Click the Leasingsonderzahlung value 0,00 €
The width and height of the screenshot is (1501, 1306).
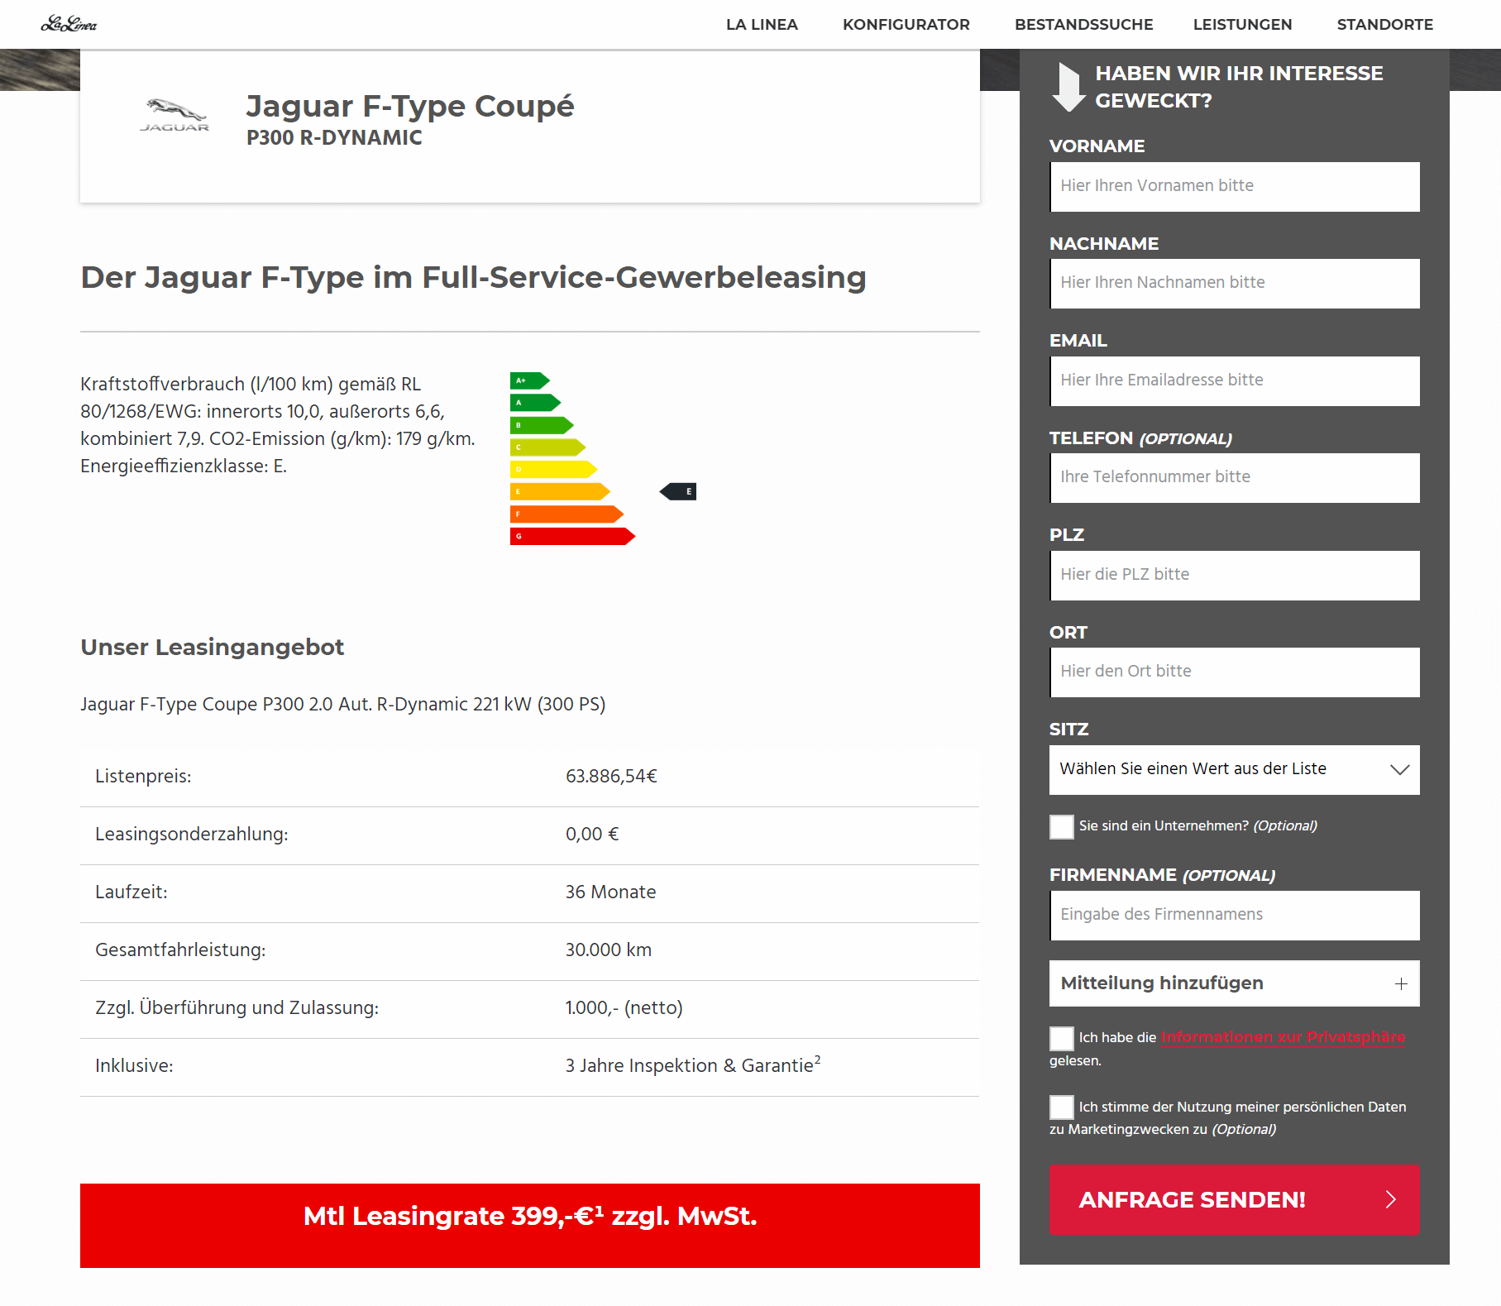coord(592,834)
